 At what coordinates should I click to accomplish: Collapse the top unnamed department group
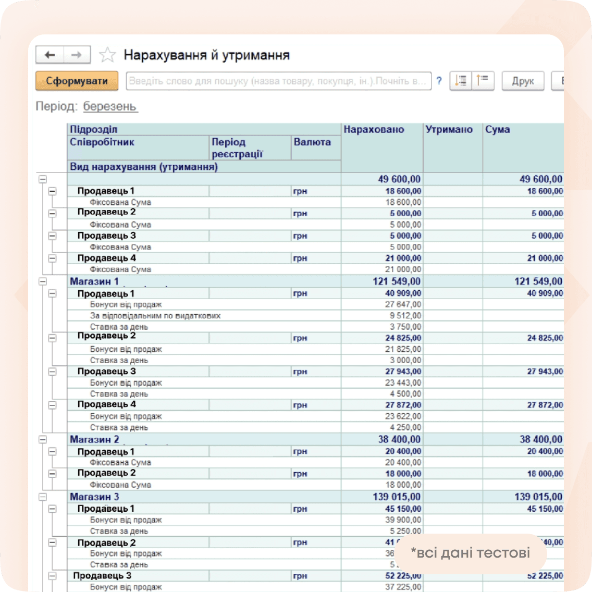click(x=43, y=179)
